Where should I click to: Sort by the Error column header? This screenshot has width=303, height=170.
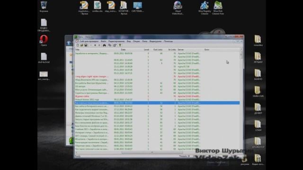click(x=207, y=50)
